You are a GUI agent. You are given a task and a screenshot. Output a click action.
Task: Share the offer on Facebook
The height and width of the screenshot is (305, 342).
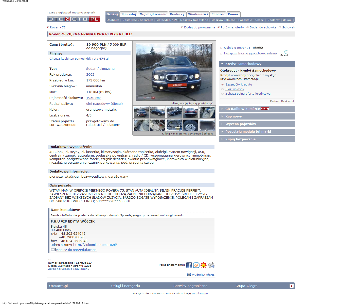[x=189, y=265]
